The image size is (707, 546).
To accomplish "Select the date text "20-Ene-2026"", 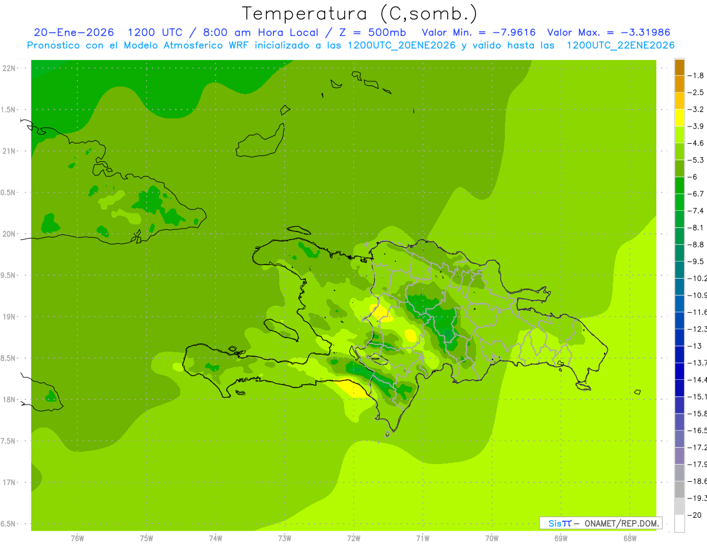I will pos(74,32).
